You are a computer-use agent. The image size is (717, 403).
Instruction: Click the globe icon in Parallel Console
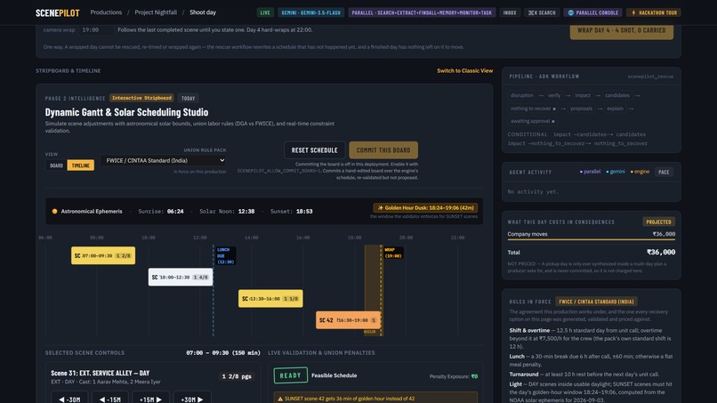click(571, 12)
